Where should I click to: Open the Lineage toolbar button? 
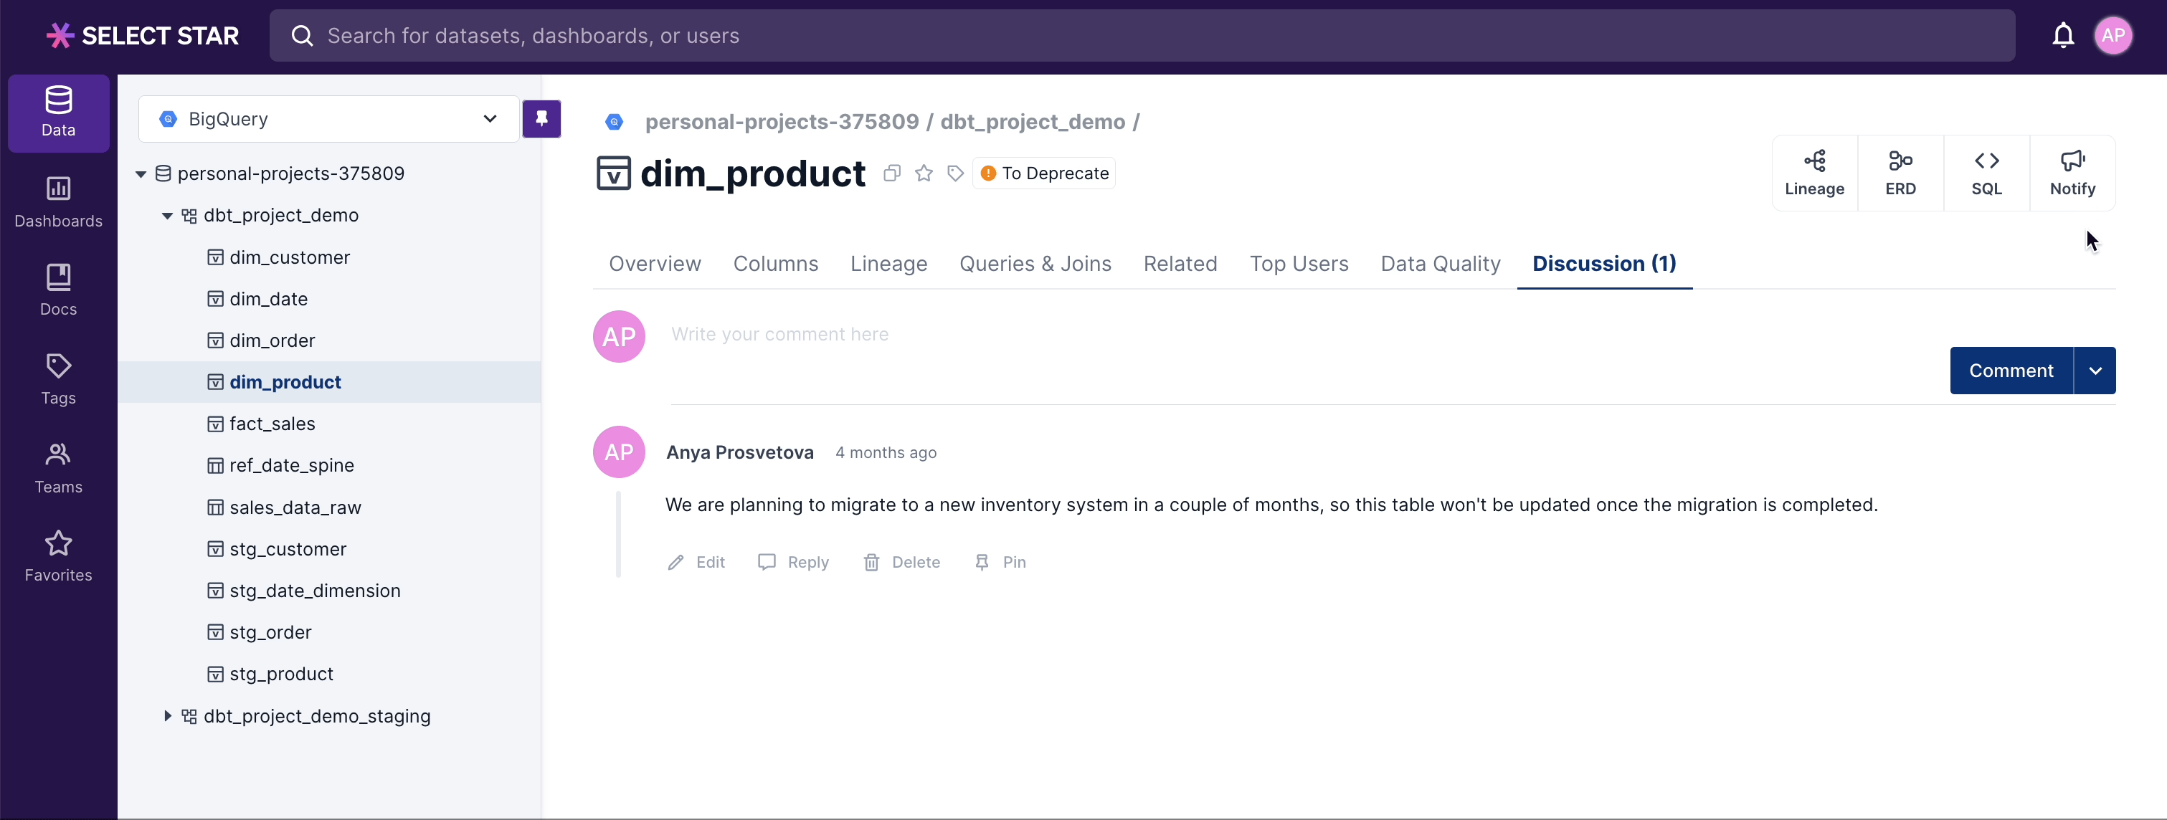pyautogui.click(x=1814, y=173)
